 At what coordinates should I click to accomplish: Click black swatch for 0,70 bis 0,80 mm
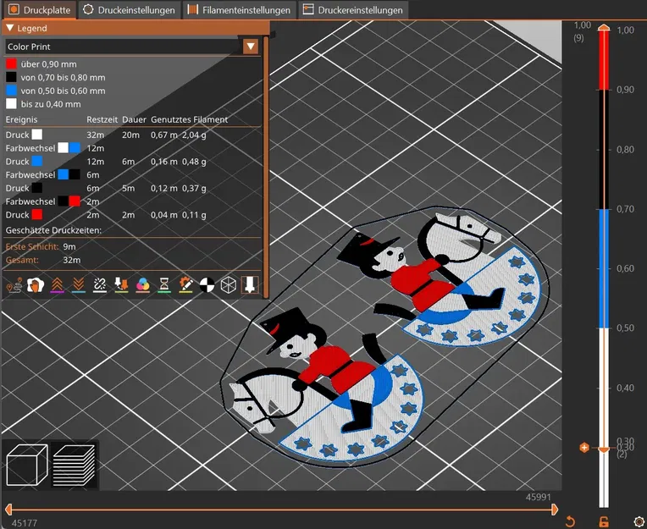(x=11, y=77)
